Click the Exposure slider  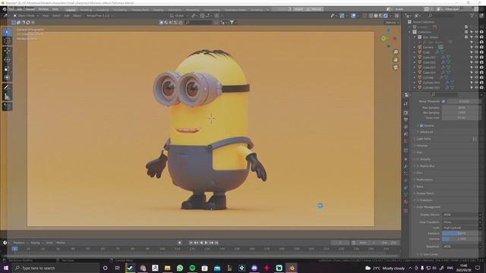462,233
